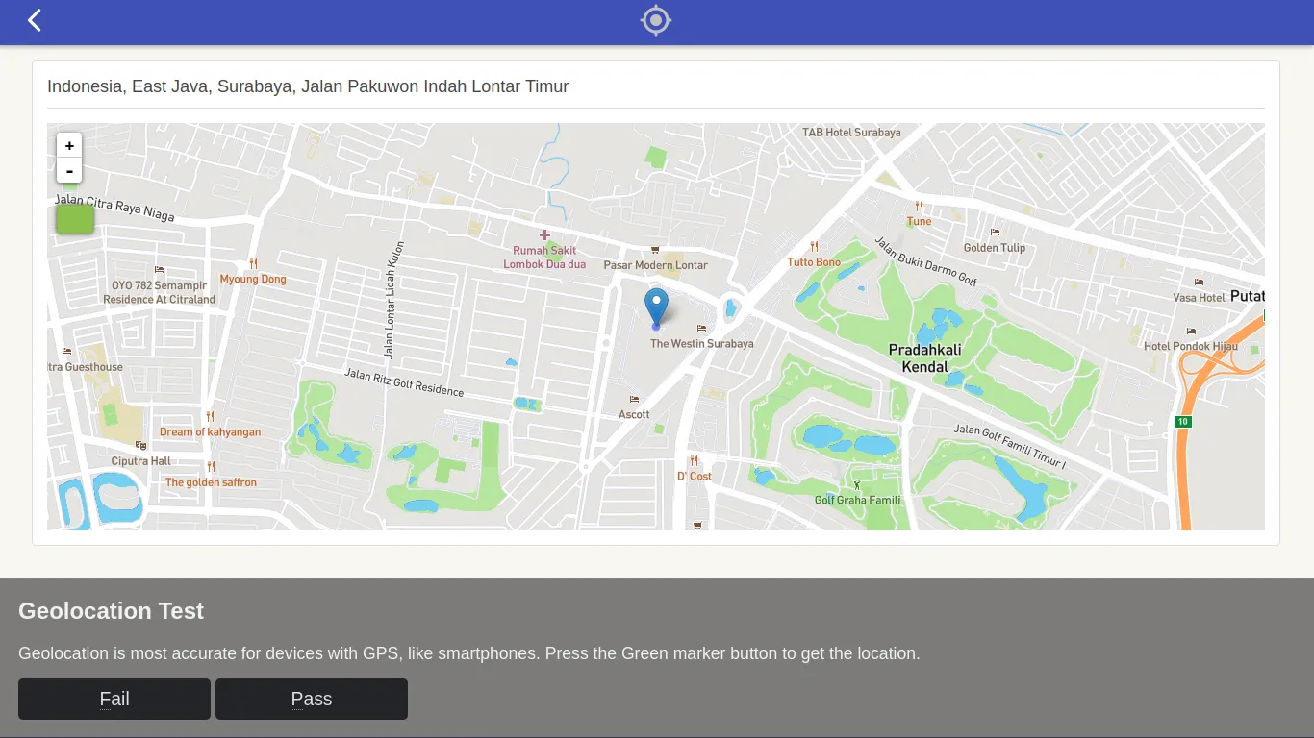Click the shopping cart icon at Pasar Modern Lontar
The image size is (1314, 738).
coord(655,251)
